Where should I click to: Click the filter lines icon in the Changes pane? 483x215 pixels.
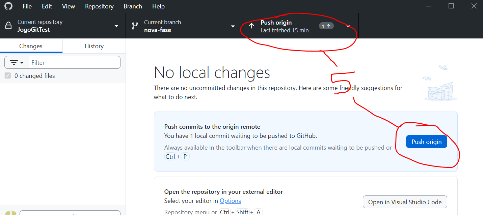point(14,63)
